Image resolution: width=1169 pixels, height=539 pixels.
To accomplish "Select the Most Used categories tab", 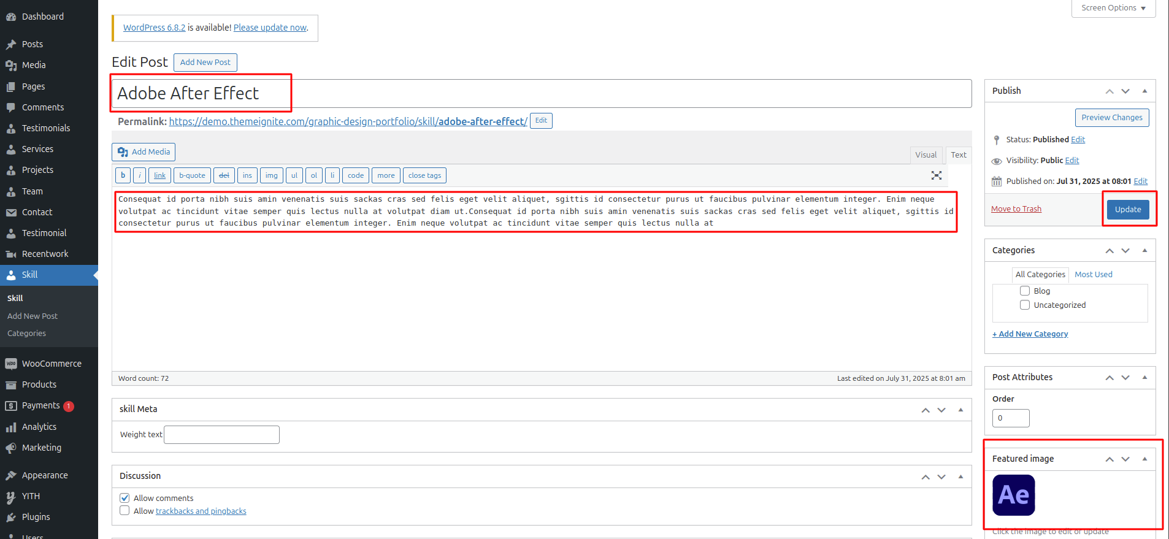I will point(1093,275).
